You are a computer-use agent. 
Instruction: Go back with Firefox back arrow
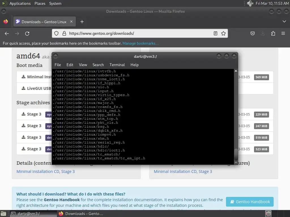7,33
